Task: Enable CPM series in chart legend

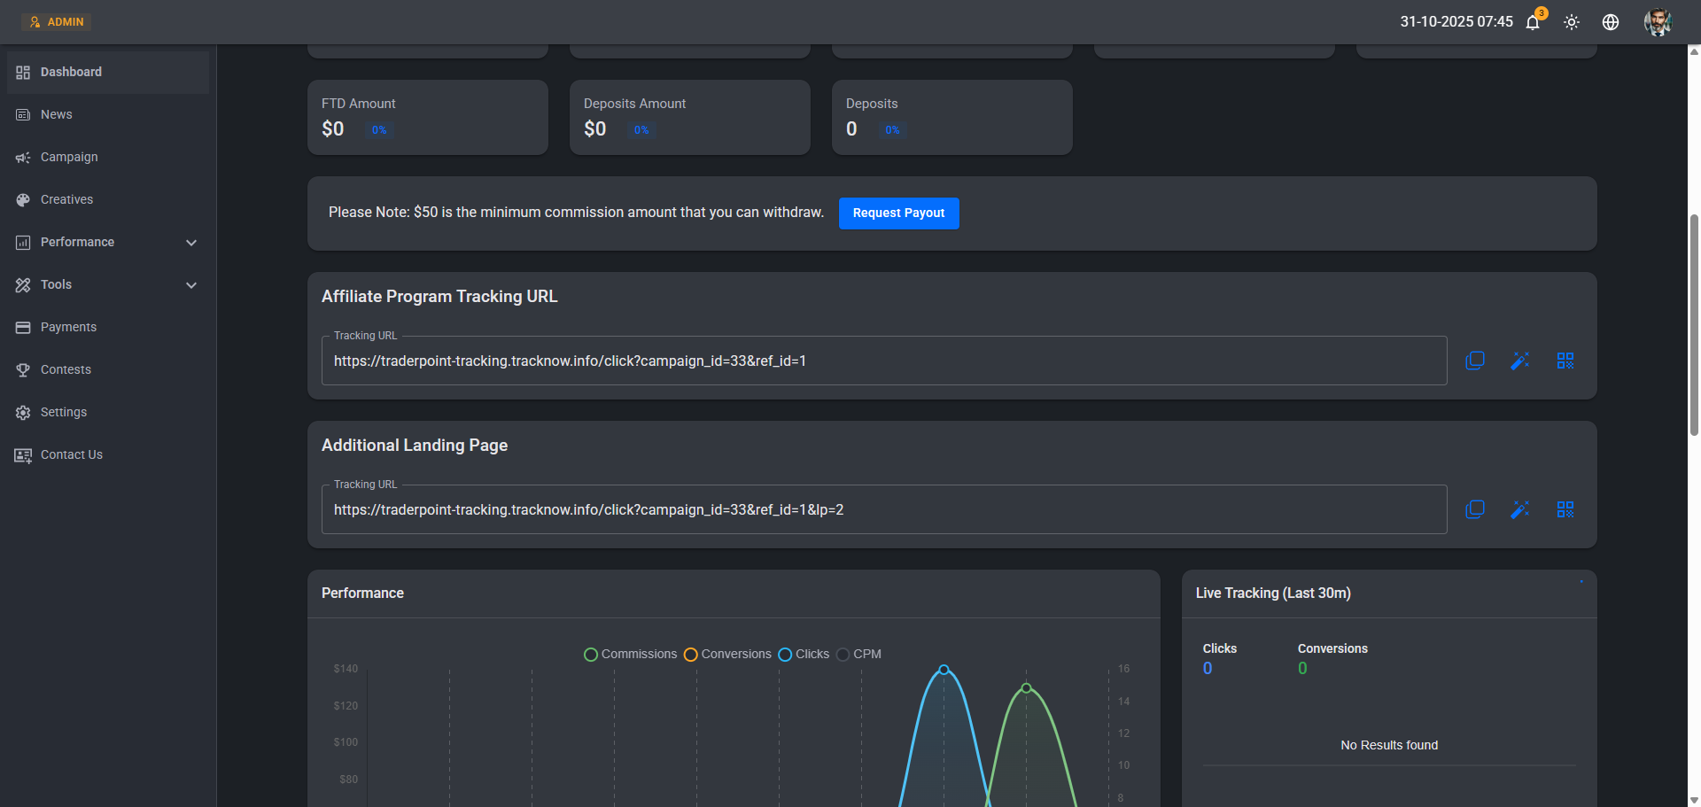Action: tap(858, 654)
